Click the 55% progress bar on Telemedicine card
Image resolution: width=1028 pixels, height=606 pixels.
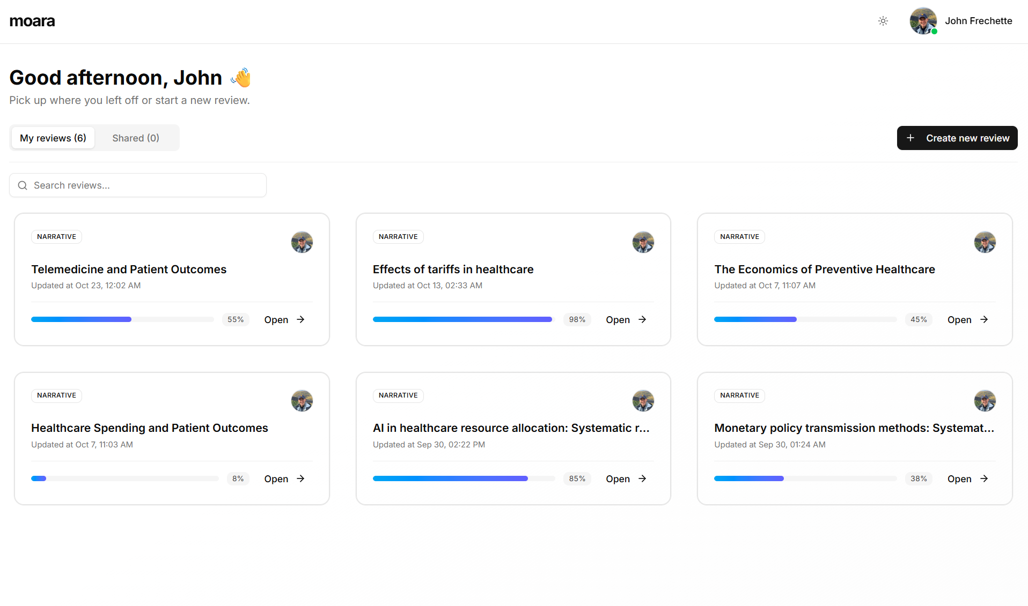[122, 319]
